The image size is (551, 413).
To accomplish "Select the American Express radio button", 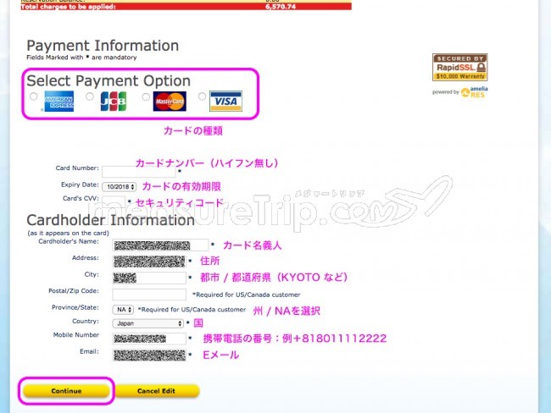I will coord(33,96).
